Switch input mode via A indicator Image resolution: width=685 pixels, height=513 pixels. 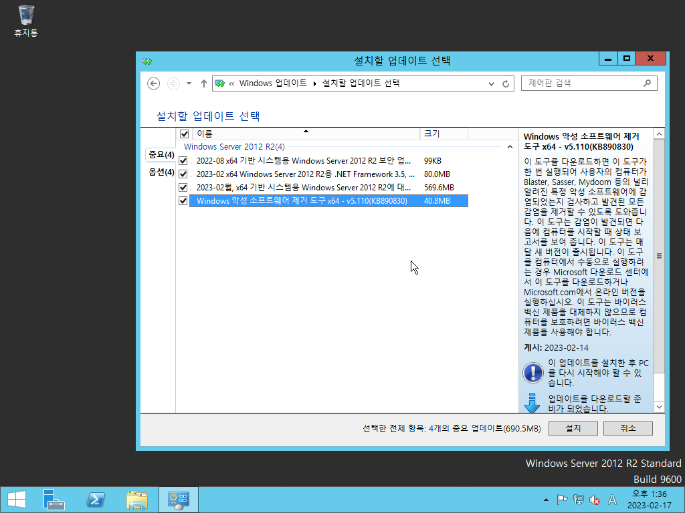point(613,500)
